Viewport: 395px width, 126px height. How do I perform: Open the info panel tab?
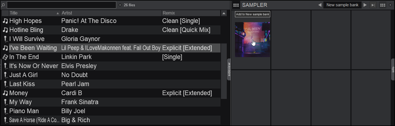pyautogui.click(x=393, y=69)
